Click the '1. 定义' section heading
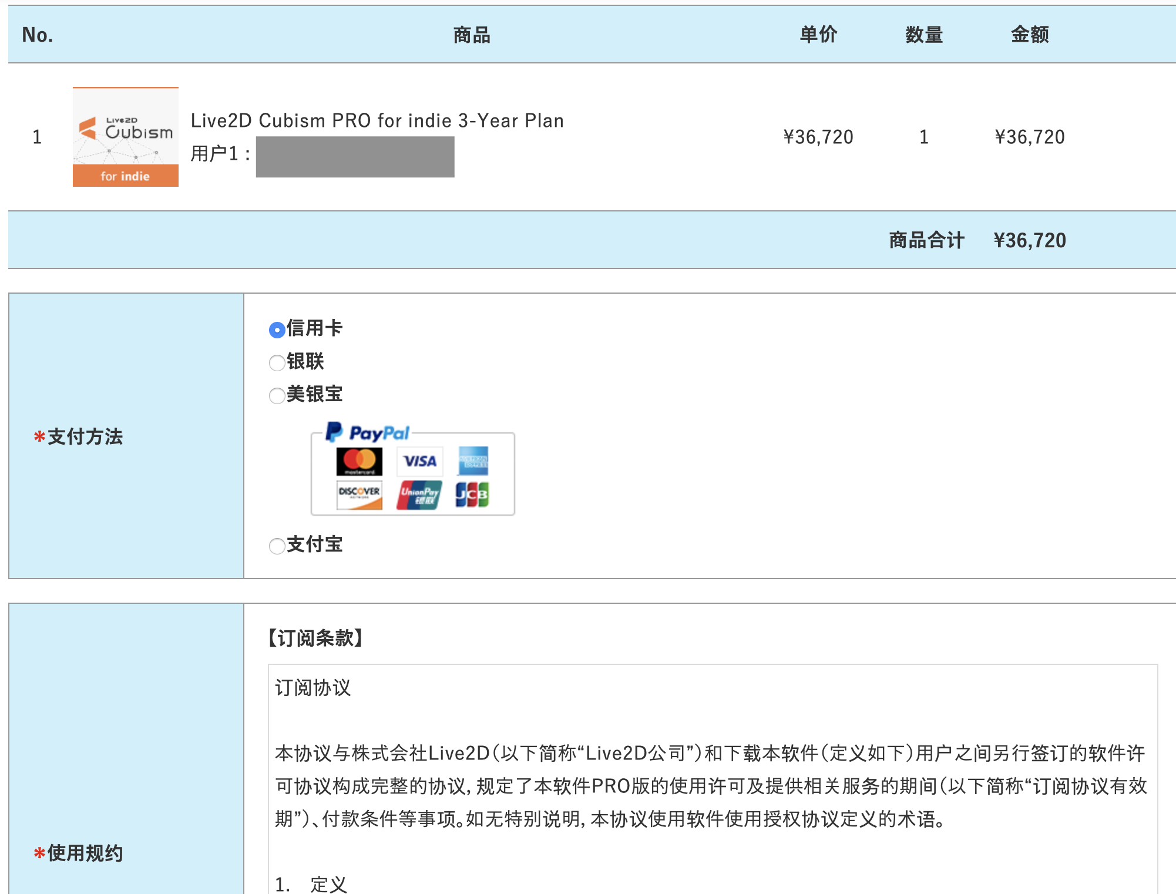The width and height of the screenshot is (1176, 894). [311, 884]
